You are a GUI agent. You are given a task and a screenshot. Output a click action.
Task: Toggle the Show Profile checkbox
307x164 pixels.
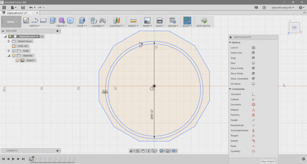tap(253, 68)
